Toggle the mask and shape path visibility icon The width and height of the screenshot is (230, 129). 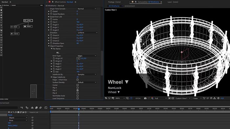(x=131, y=98)
